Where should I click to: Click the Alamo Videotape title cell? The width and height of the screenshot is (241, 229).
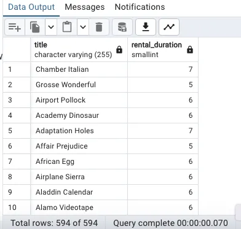pos(79,208)
